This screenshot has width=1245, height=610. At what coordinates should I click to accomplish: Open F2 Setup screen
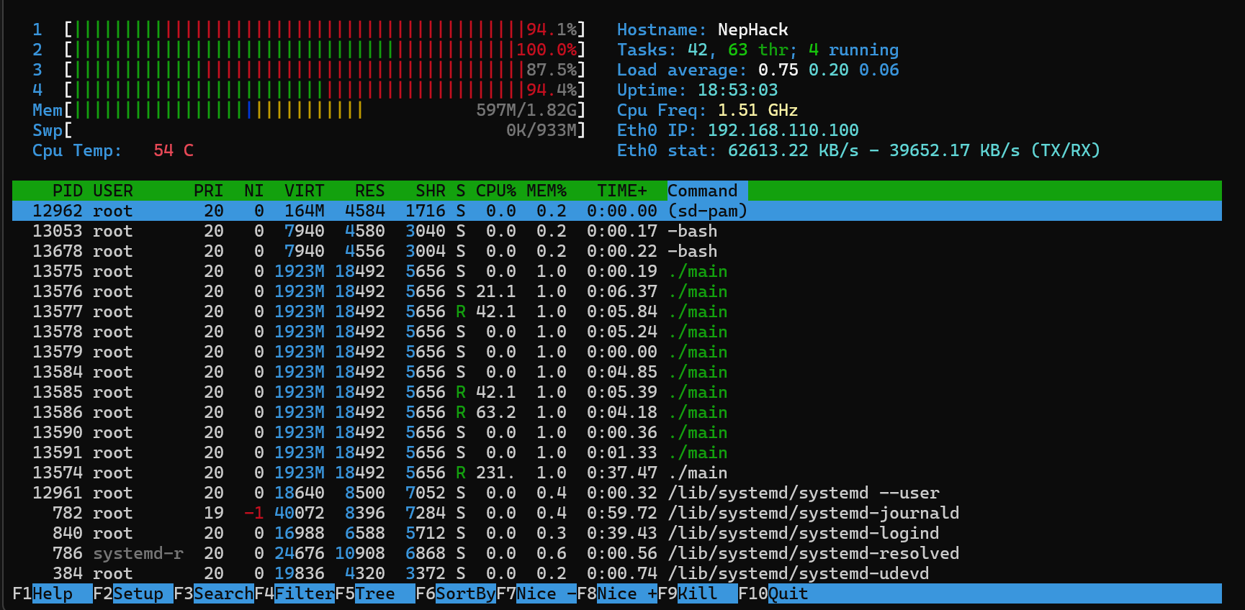tap(133, 593)
